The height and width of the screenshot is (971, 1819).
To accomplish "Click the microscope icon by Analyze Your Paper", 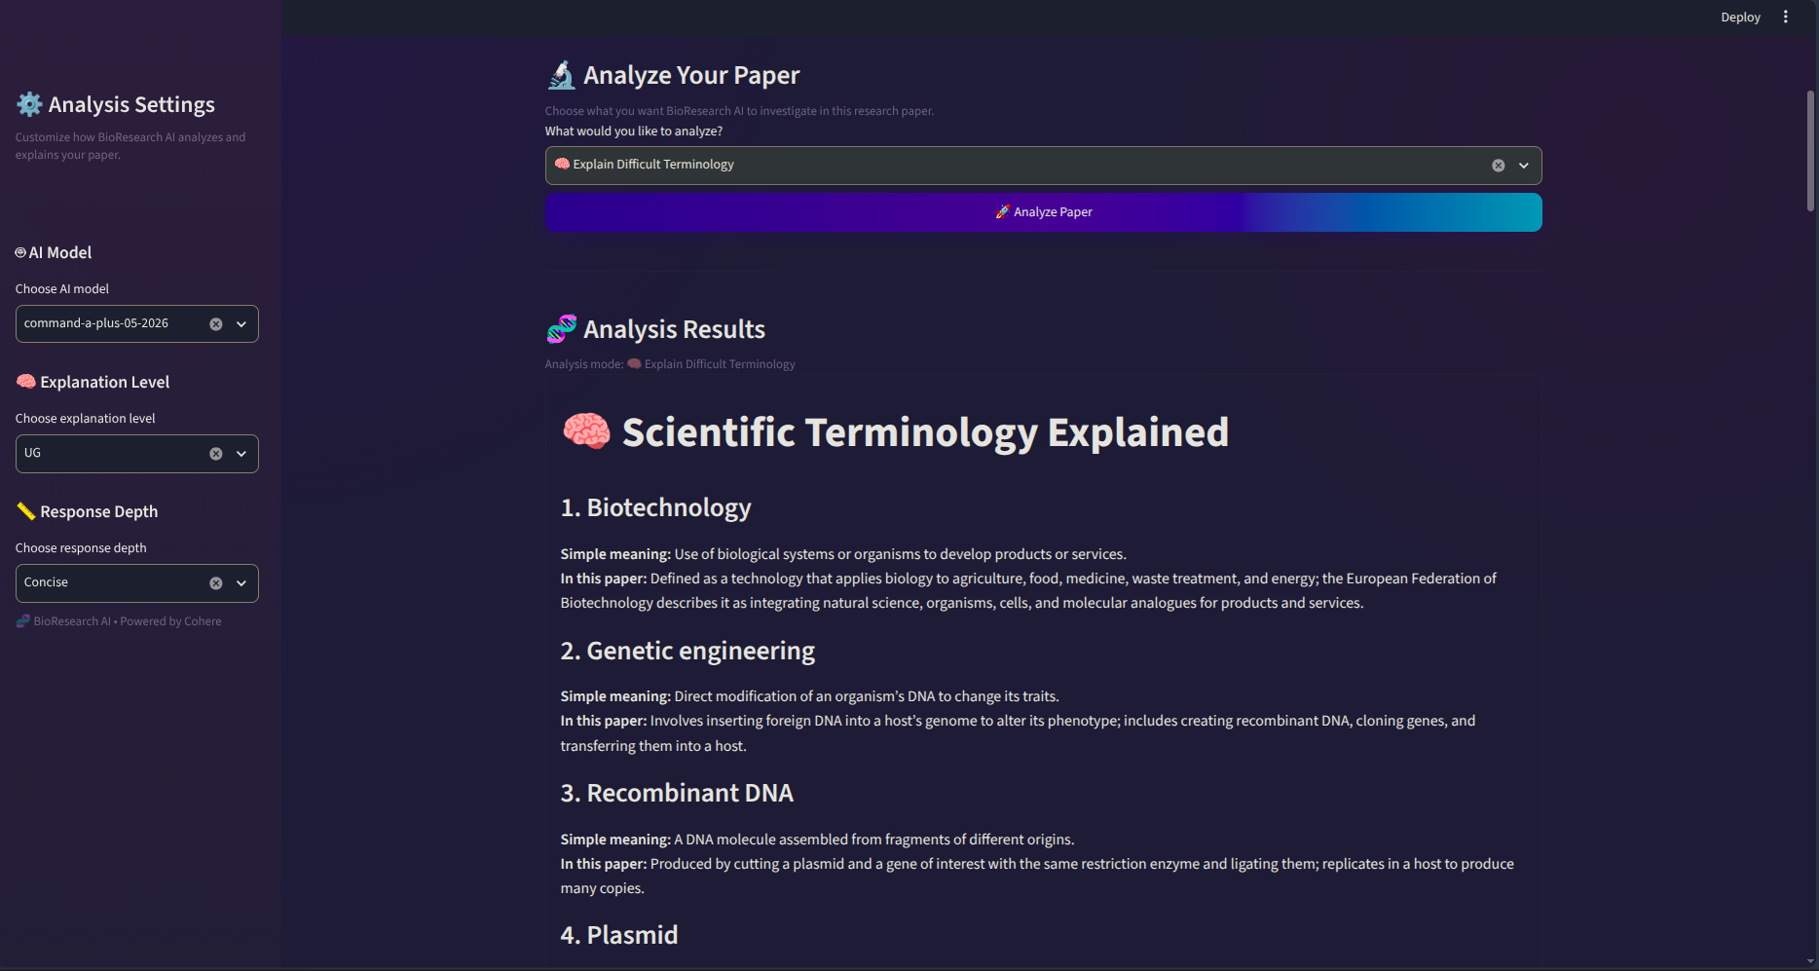I will [x=561, y=75].
